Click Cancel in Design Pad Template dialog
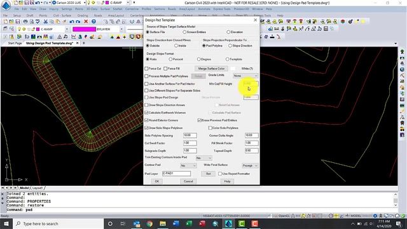 click(188, 181)
